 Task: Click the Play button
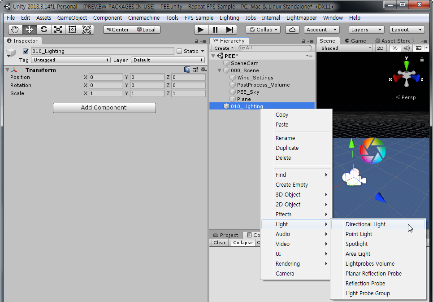pyautogui.click(x=201, y=30)
